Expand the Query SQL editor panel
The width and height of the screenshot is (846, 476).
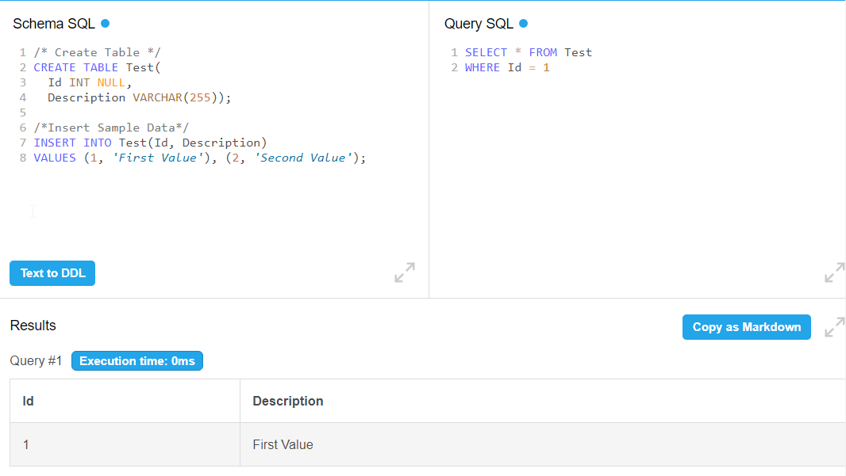click(x=835, y=272)
